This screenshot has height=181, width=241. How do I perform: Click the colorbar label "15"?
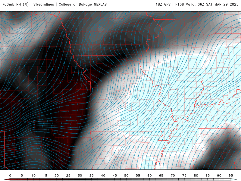tap(45, 176)
